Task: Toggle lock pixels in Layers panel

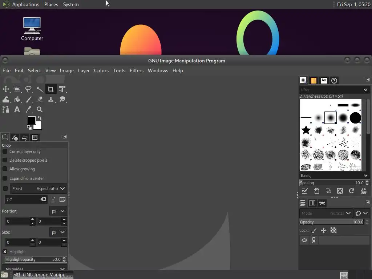Action: 314,230
